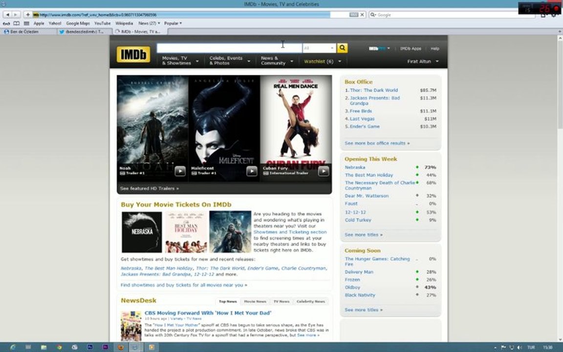Switch to the Ben de Özledim tab
Screen dimensions: 563x352
pos(28,32)
